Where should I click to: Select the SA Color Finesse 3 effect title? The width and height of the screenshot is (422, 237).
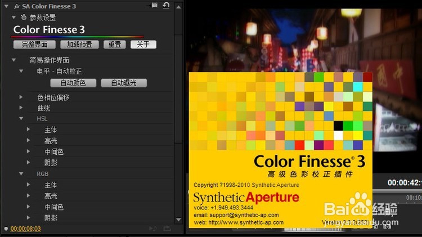click(x=49, y=6)
